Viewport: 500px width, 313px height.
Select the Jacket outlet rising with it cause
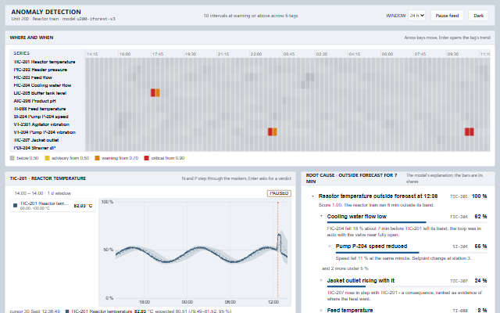(x=361, y=281)
